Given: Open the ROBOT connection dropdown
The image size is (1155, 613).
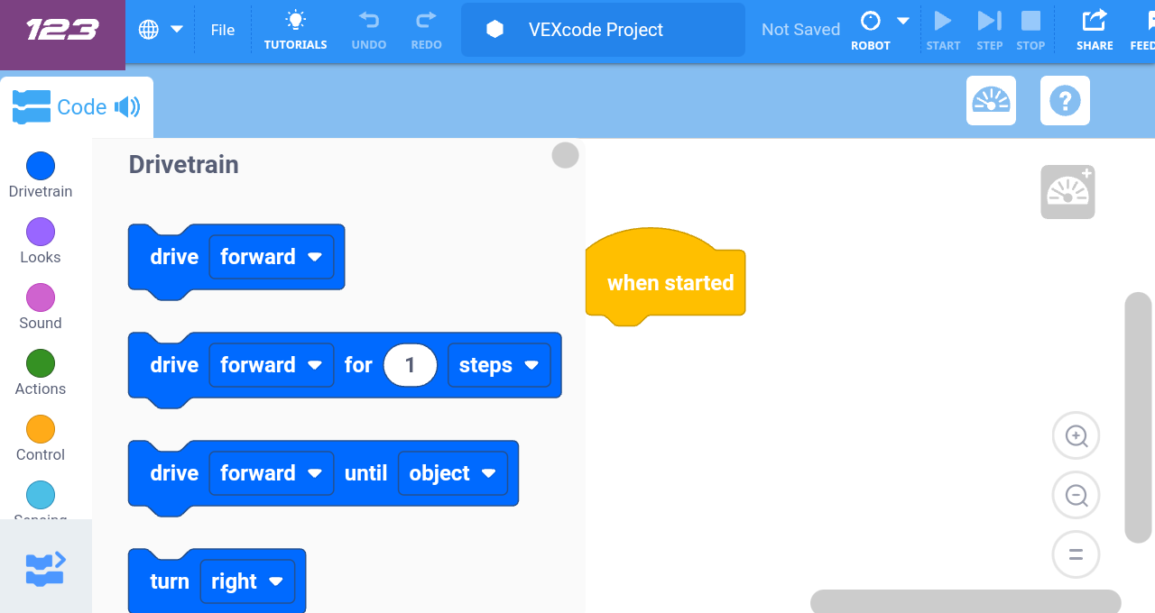Looking at the screenshot, I should 903,19.
